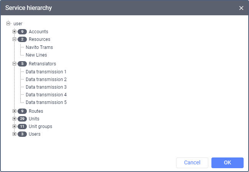Viewport: 249px width, 172px height.
Task: Select Navito Trams resource
Action: 39,47
